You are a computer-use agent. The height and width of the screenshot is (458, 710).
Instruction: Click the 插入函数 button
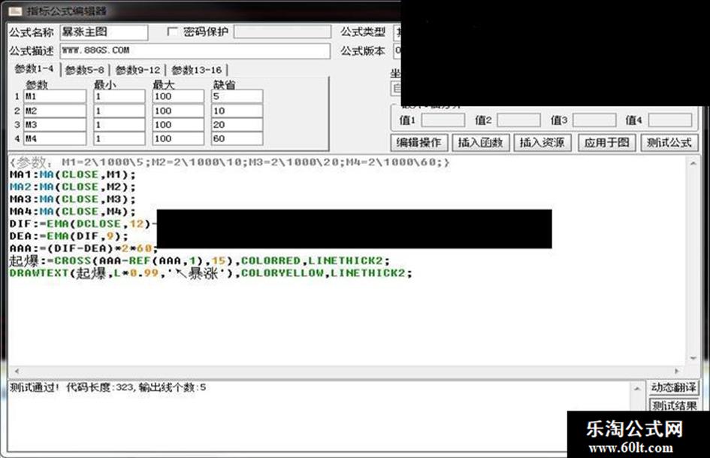[481, 143]
